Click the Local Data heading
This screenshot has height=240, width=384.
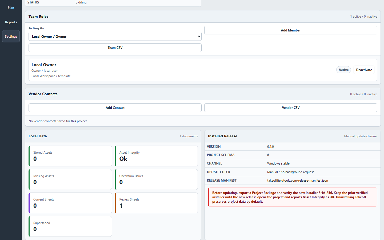pos(38,136)
